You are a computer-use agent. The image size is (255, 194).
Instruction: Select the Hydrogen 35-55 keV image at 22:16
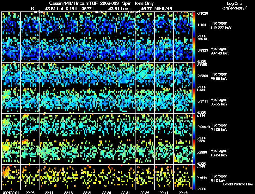coord(68,101)
